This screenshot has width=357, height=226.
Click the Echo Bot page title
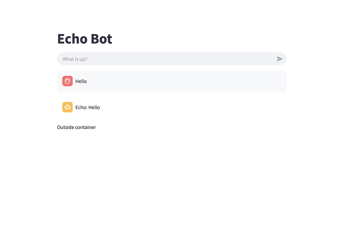pos(85,39)
